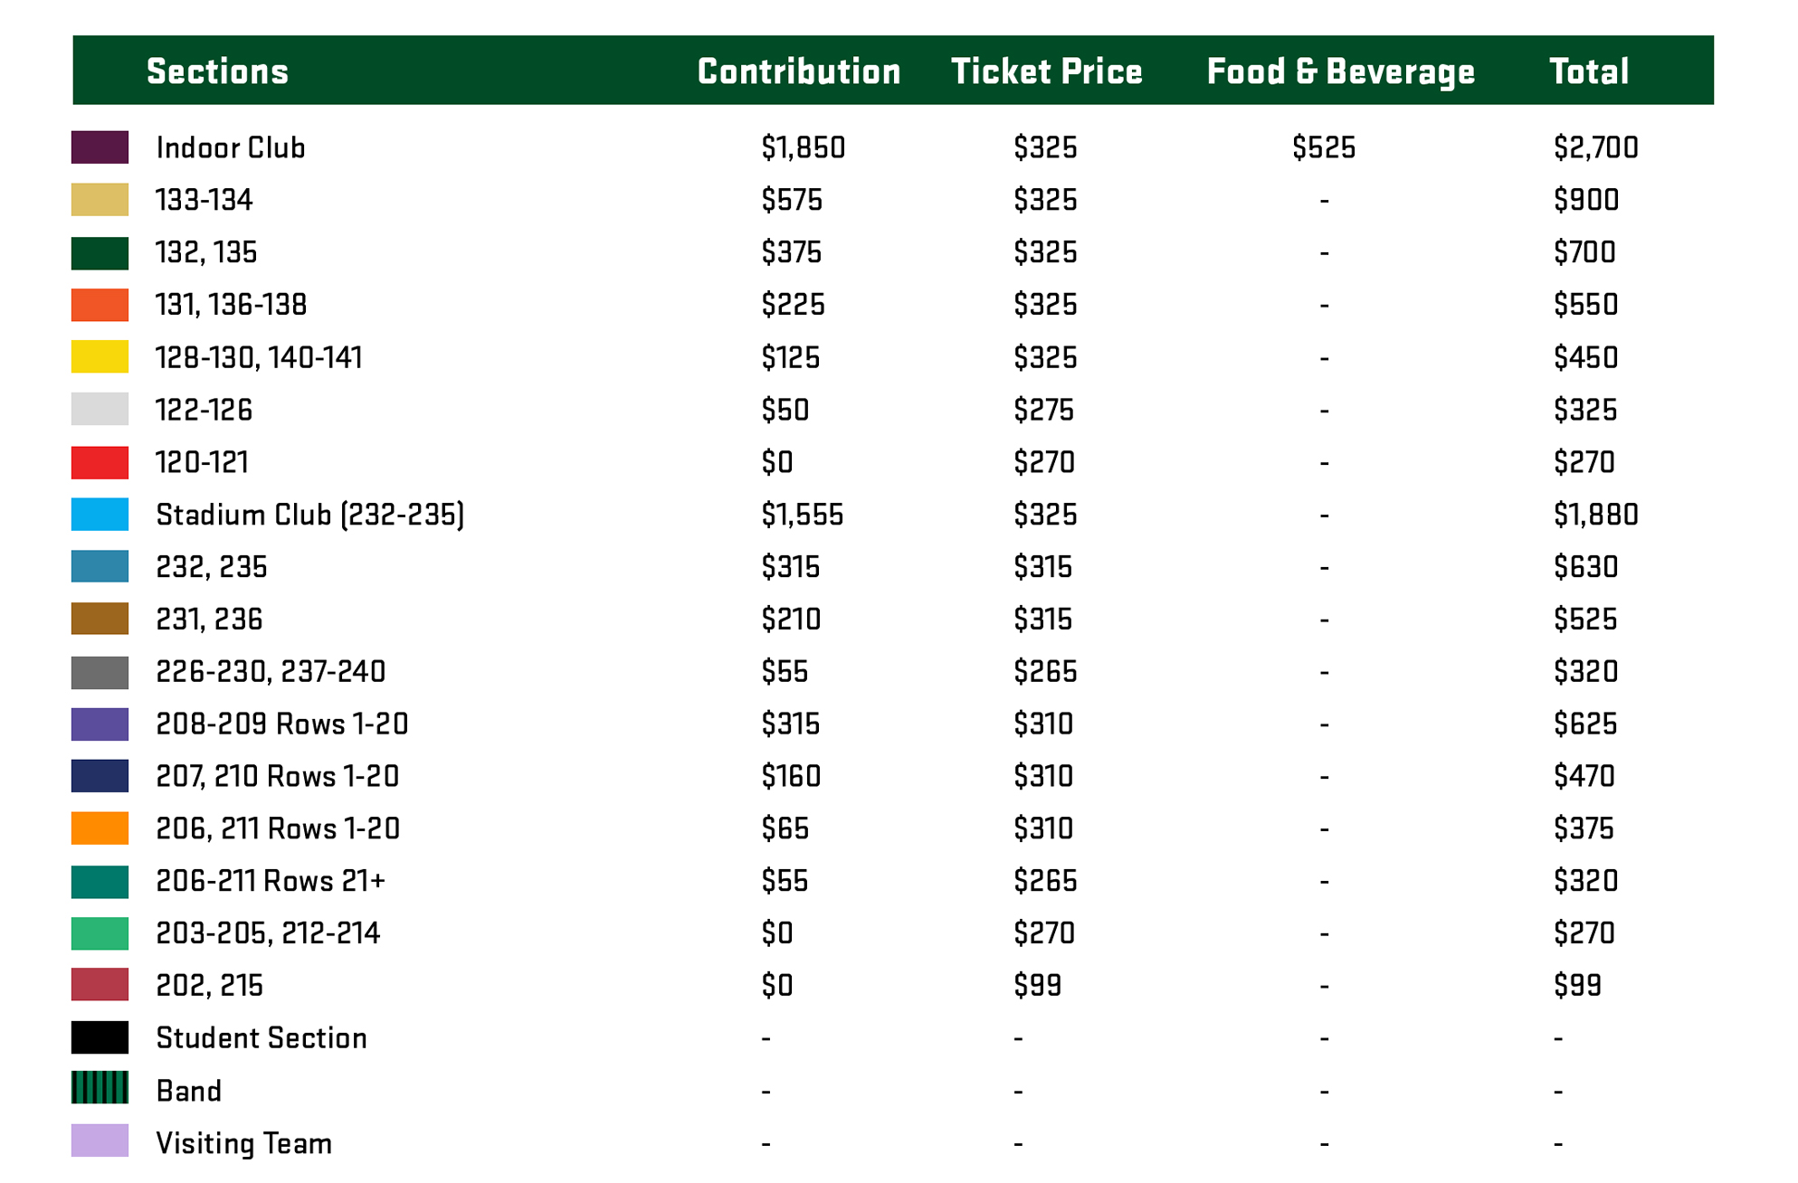Click the Total column header
1798x1183 pixels.
pyautogui.click(x=1589, y=71)
